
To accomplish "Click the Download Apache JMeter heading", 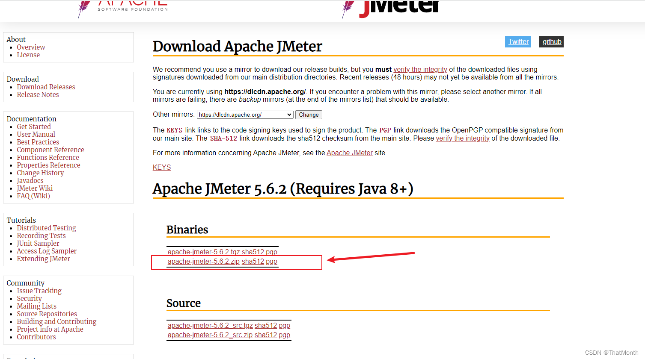I will point(238,46).
